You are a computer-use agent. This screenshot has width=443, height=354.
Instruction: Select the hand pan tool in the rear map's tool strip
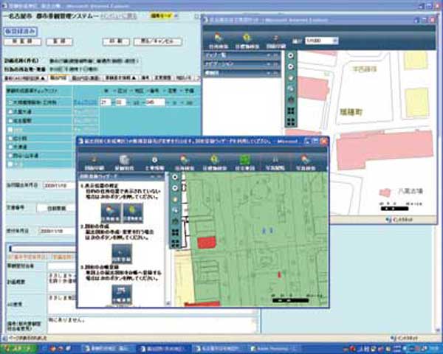pos(291,77)
